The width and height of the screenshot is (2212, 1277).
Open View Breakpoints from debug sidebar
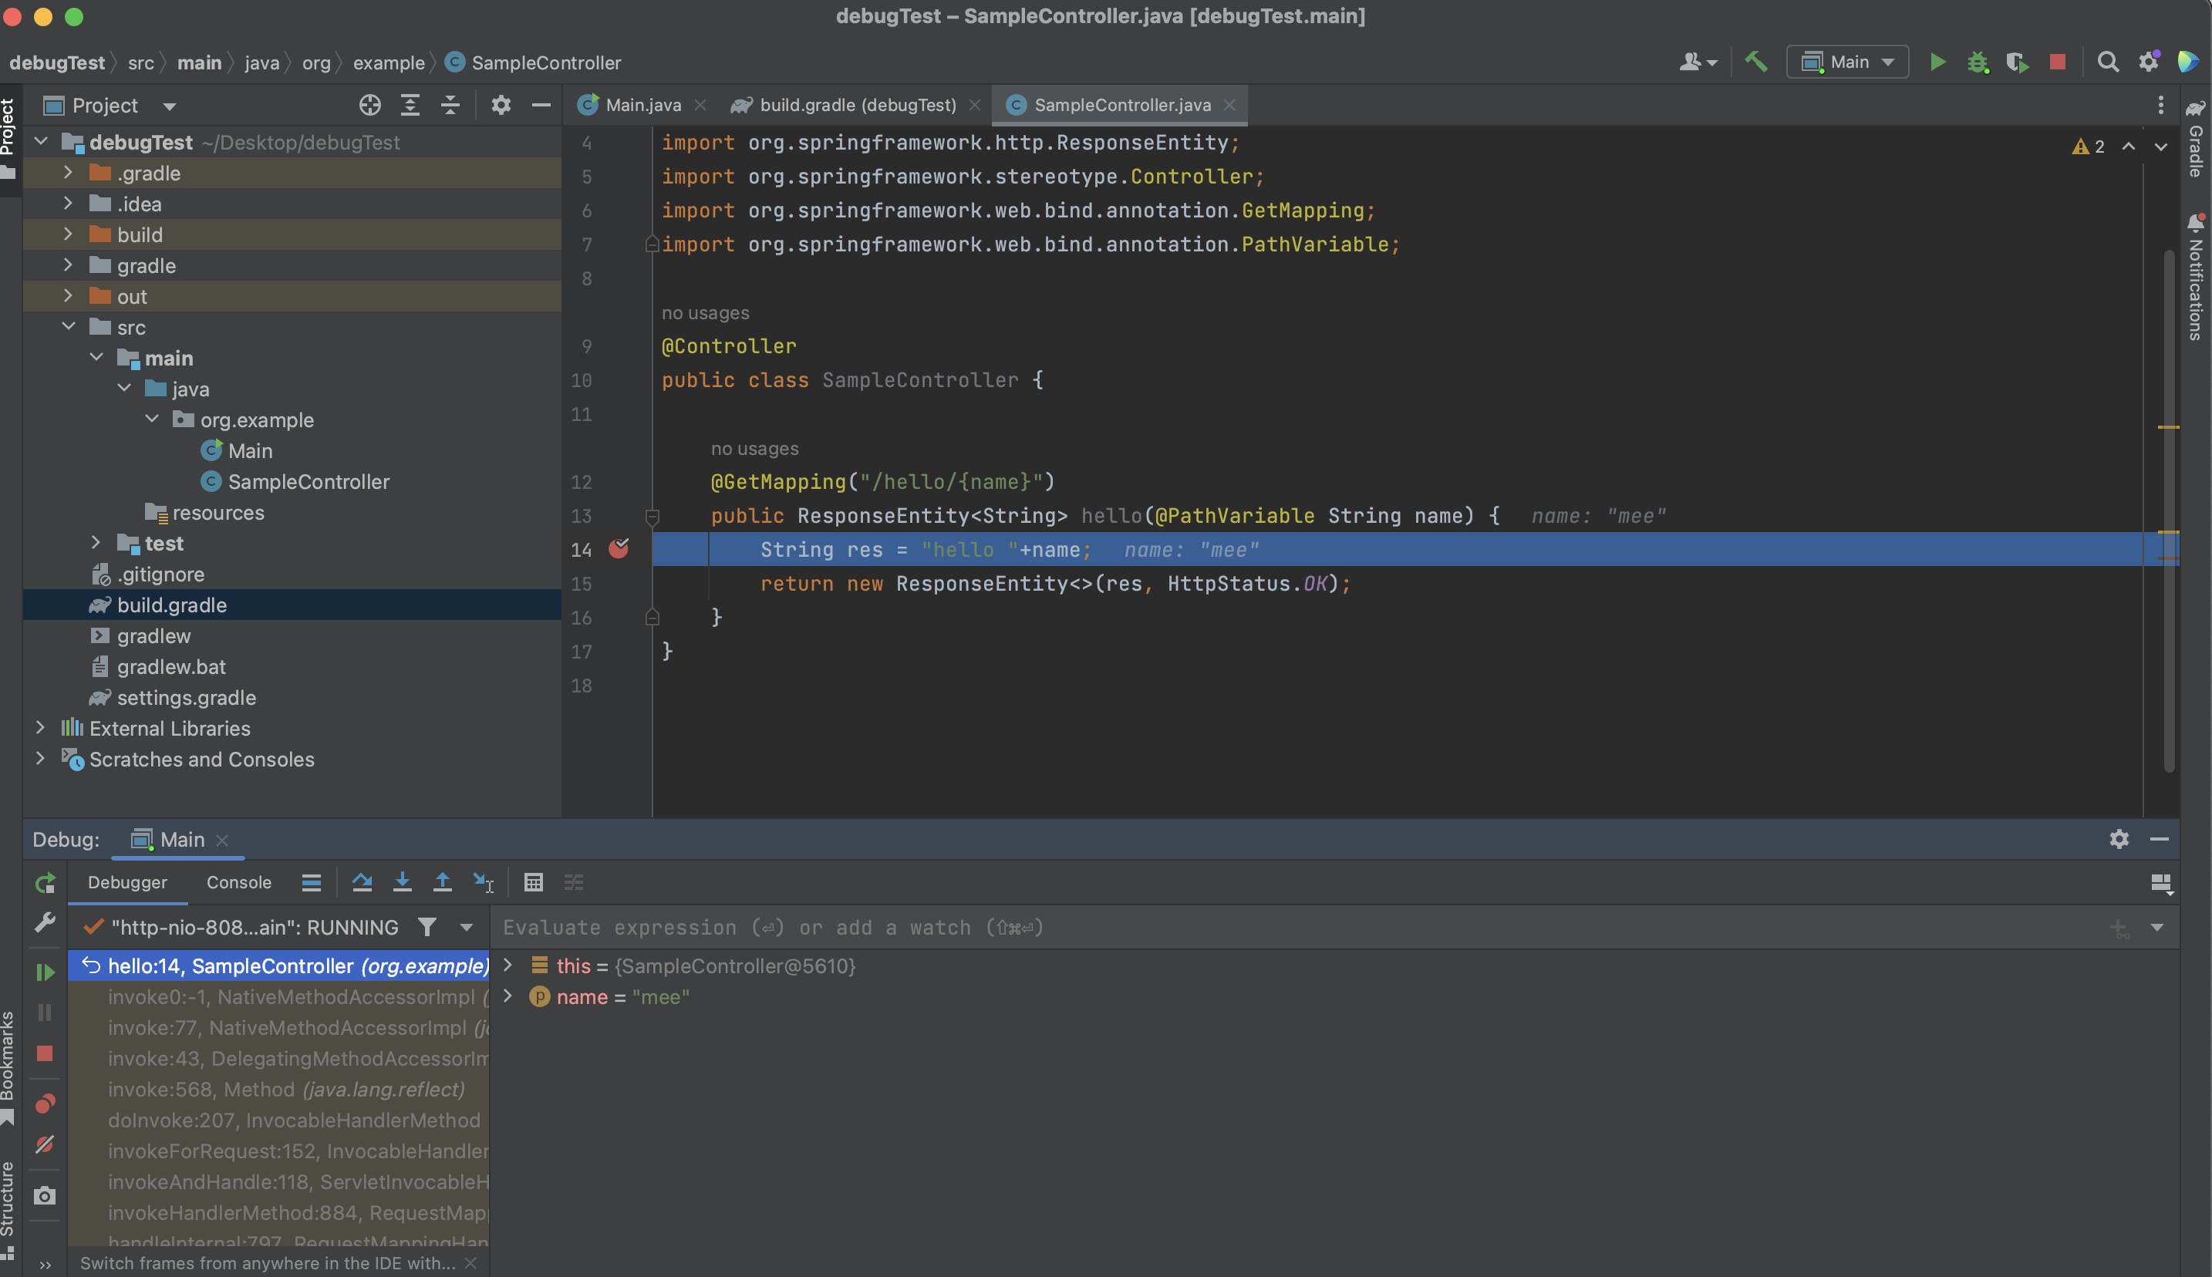pos(45,1103)
